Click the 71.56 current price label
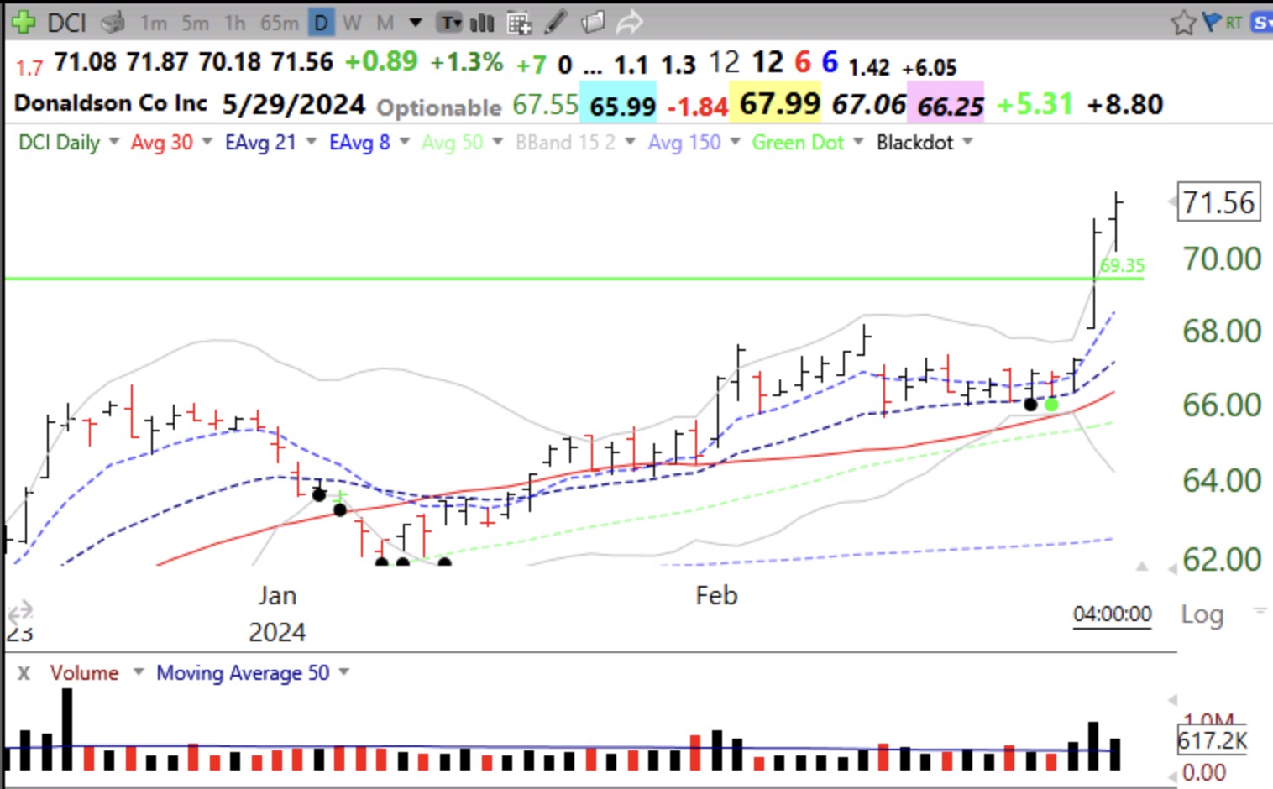Screen dimensions: 1273x789 pyautogui.click(x=1218, y=202)
